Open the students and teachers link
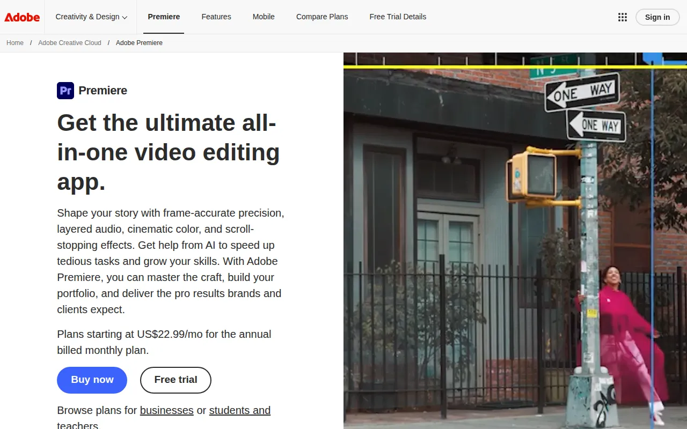687x429 pixels. [x=239, y=411]
